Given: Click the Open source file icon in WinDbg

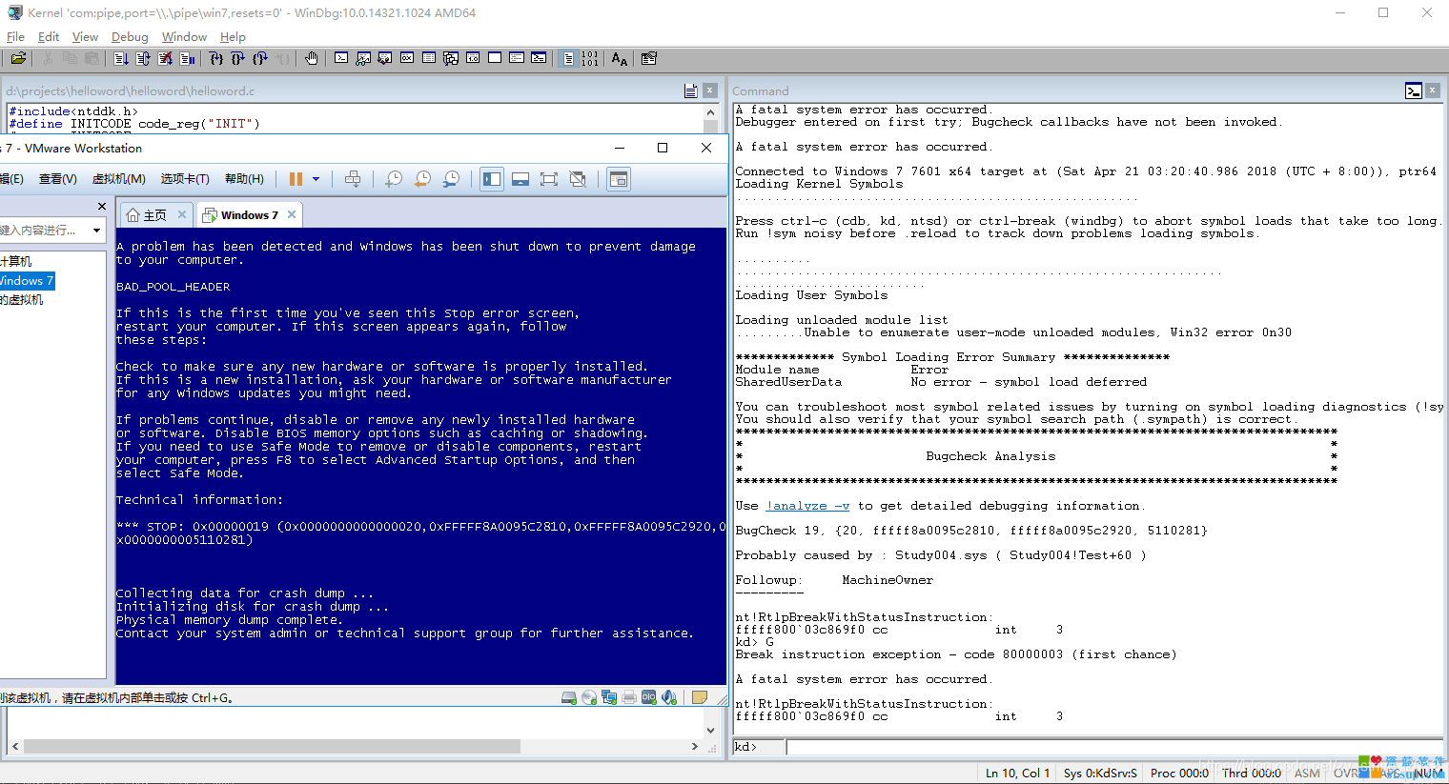Looking at the screenshot, I should point(18,58).
